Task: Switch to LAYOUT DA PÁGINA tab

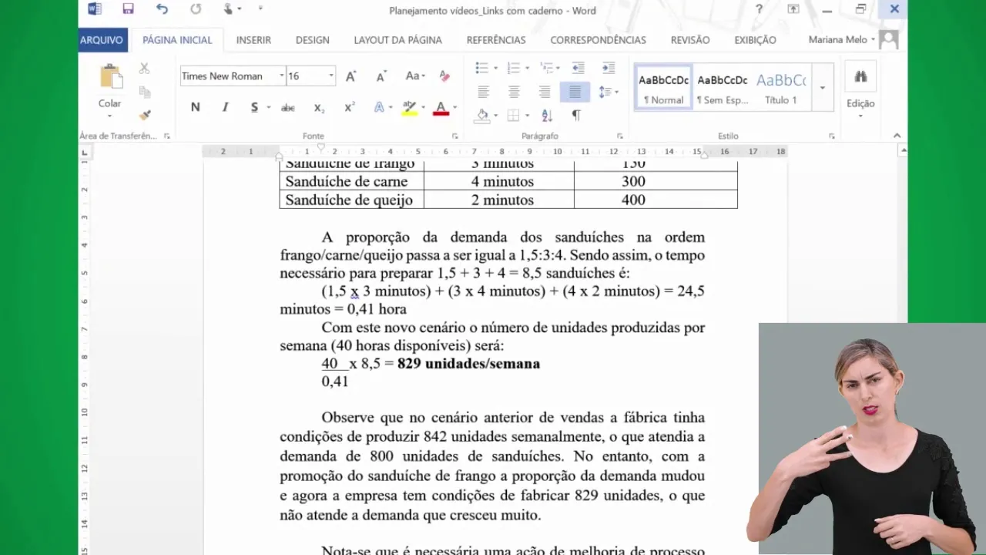Action: [x=397, y=40]
